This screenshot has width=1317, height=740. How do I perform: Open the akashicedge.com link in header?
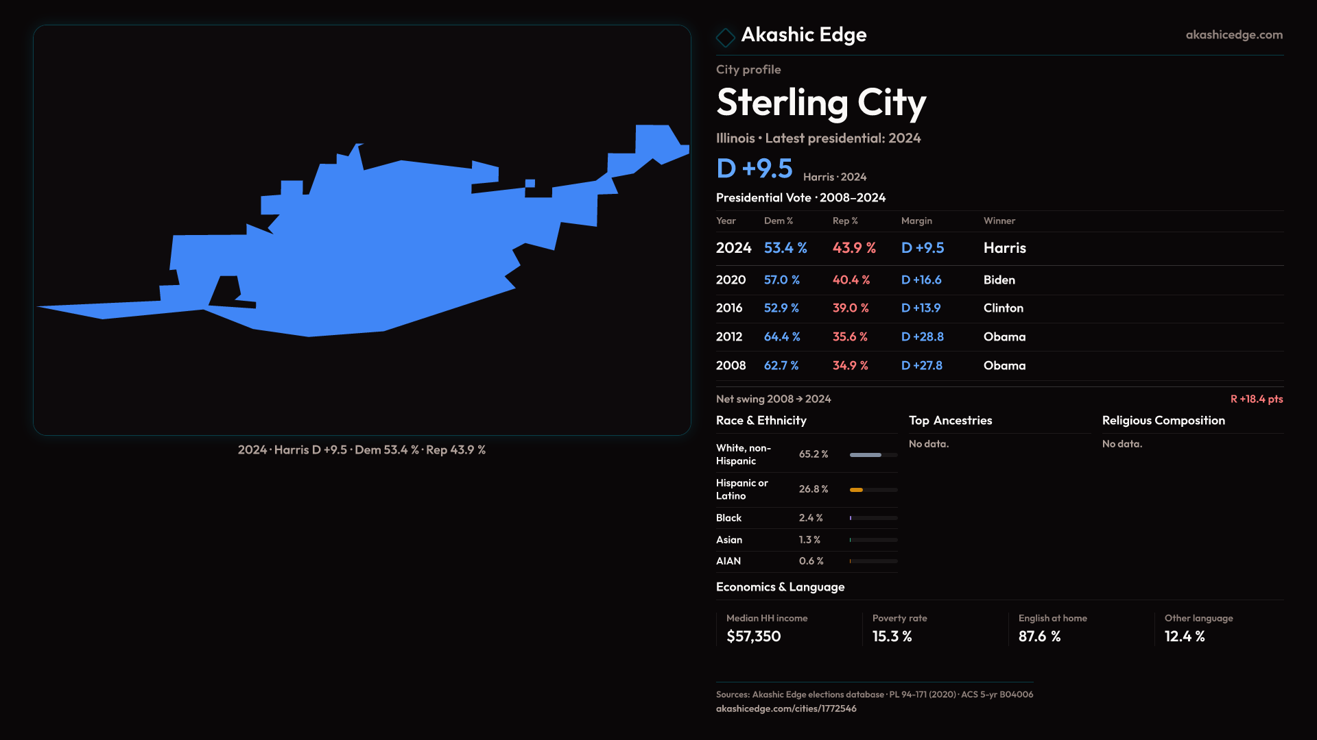[1233, 35]
